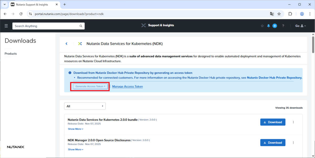Screen dimensions: 315x158
Task: Click the browser forward arrow
Action: click(13, 14)
